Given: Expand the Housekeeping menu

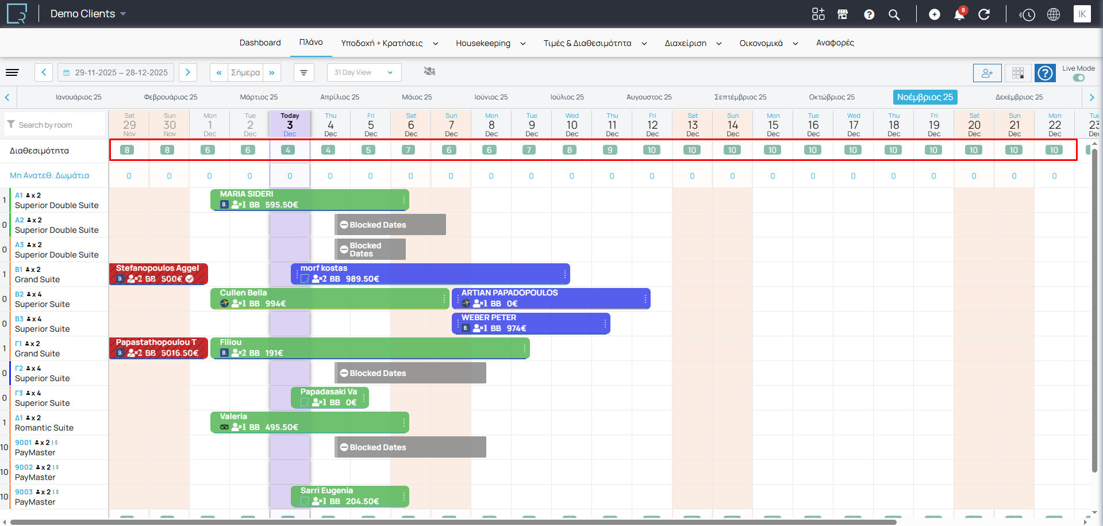Looking at the screenshot, I should [490, 43].
